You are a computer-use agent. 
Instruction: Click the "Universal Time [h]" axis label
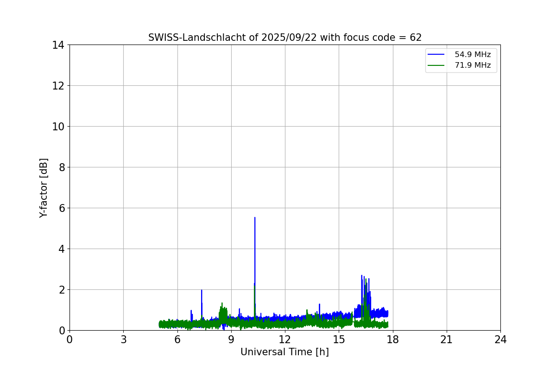(284, 352)
